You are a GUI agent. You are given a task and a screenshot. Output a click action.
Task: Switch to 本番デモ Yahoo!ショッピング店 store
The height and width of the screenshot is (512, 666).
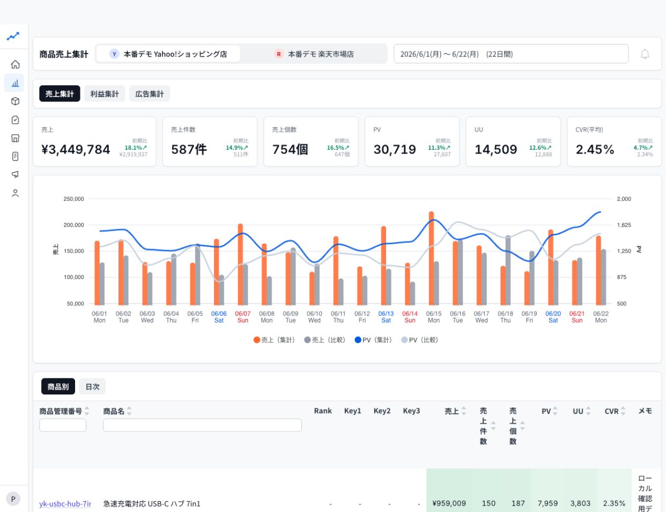[x=168, y=54]
